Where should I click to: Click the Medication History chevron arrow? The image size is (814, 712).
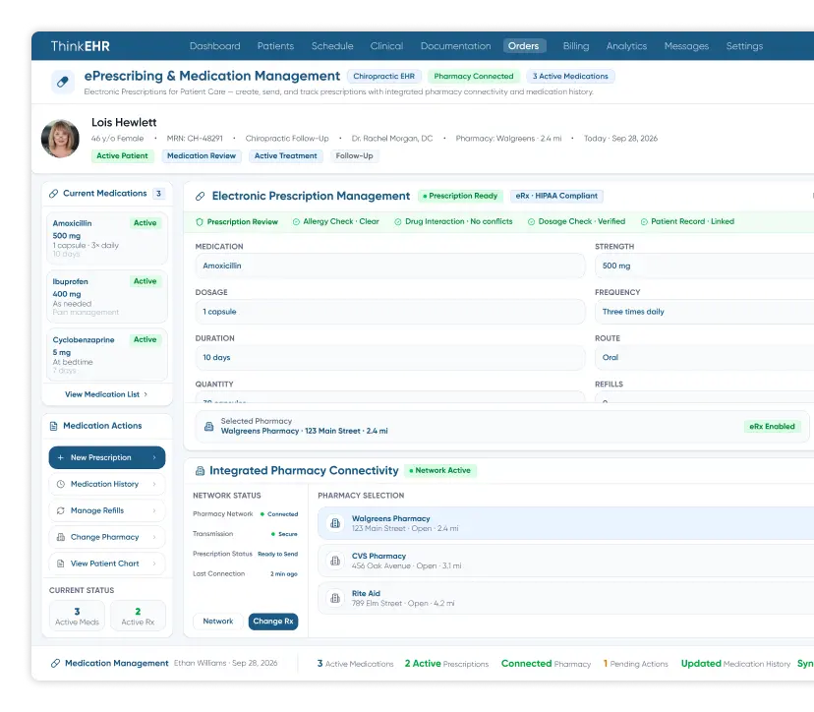(x=154, y=484)
